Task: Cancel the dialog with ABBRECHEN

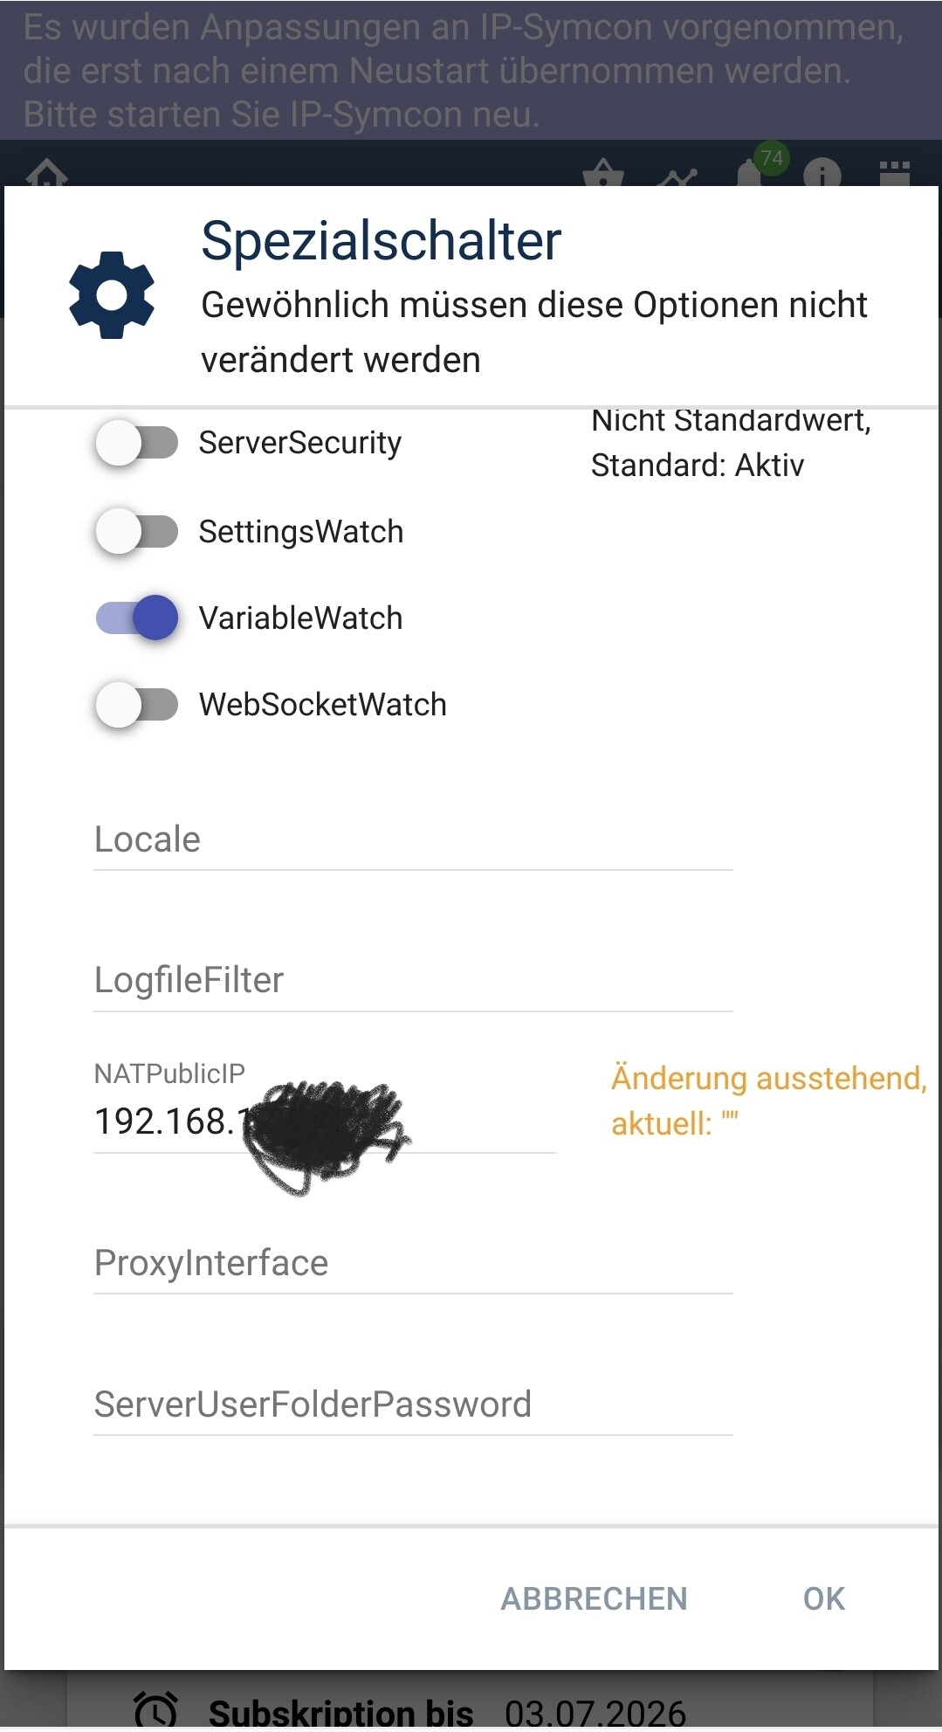Action: tap(595, 1598)
